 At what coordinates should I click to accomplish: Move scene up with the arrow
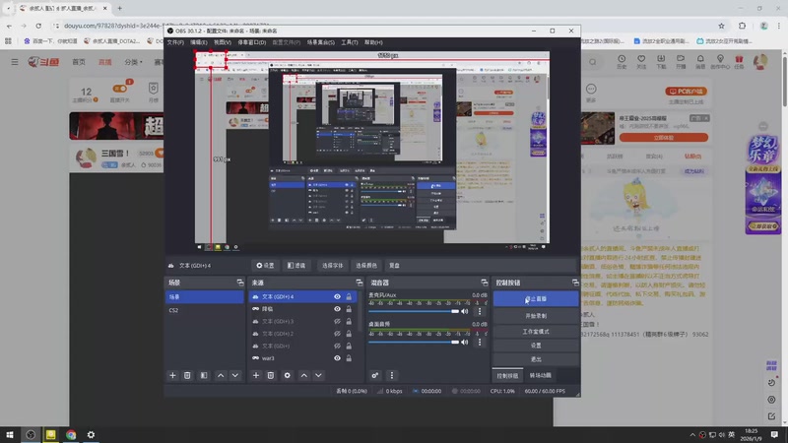tap(221, 375)
